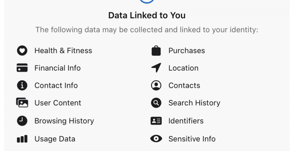Click the Contact Info circle icon
This screenshot has width=303, height=151.
[22, 85]
